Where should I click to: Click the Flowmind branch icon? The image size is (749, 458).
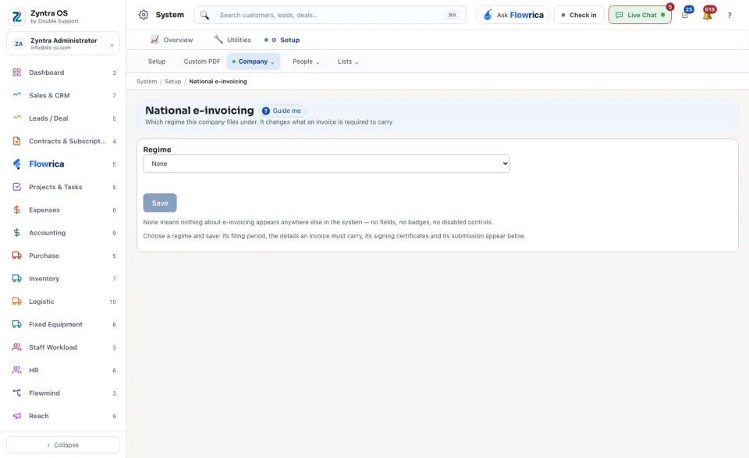click(x=16, y=393)
